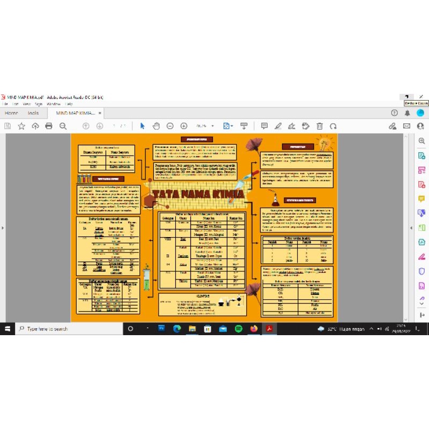Print the document using printer icon
429x429 pixels.
pos(49,126)
